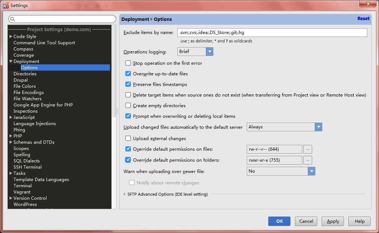Open Command Line Tool Support settings
379x233 pixels.
tap(44, 42)
